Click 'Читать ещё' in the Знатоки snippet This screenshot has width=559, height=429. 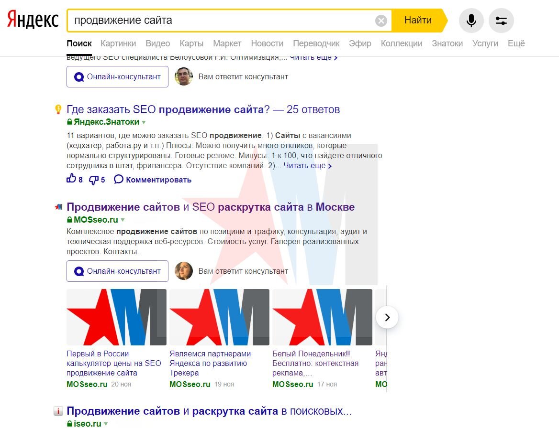(307, 166)
